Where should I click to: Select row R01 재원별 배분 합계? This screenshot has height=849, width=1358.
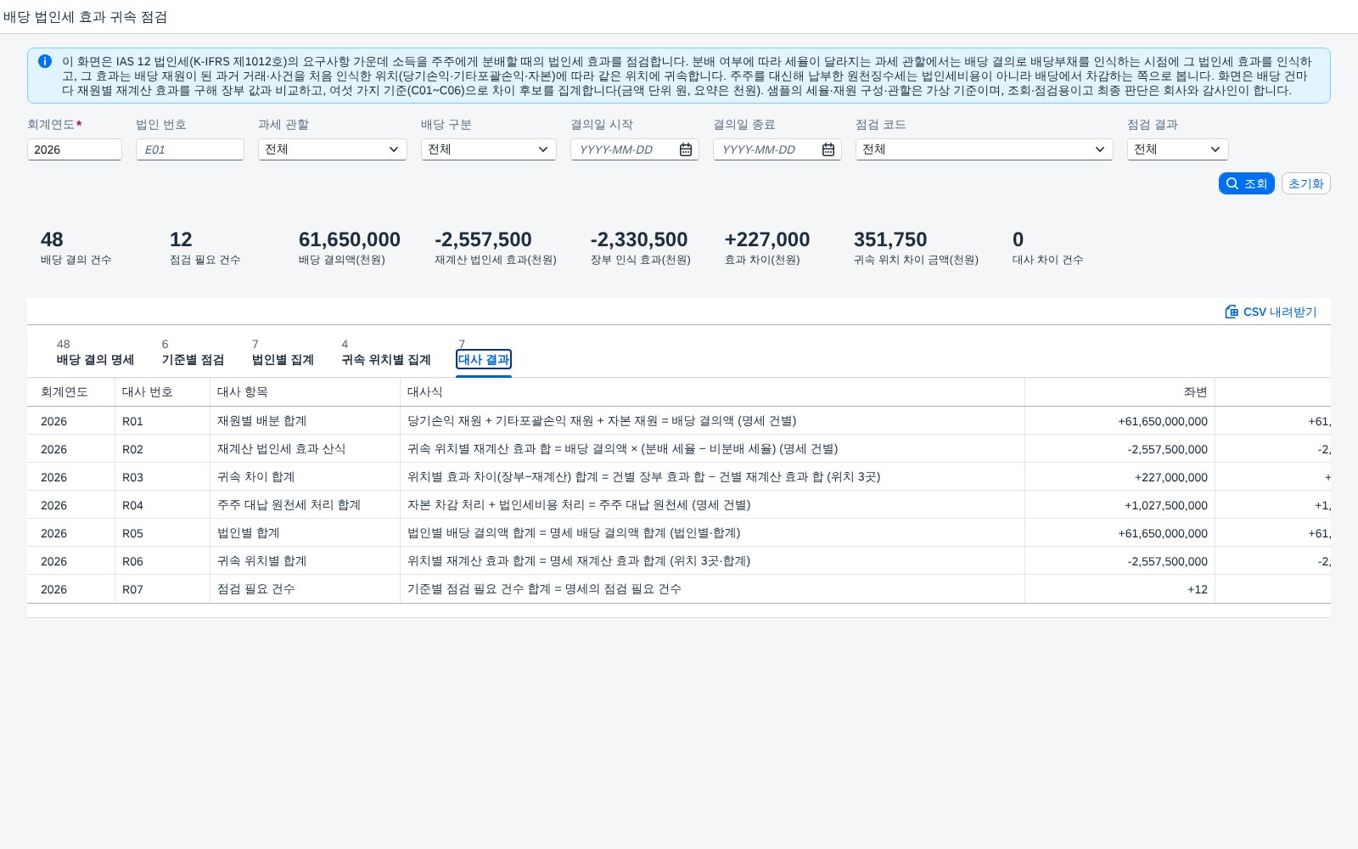click(x=679, y=421)
